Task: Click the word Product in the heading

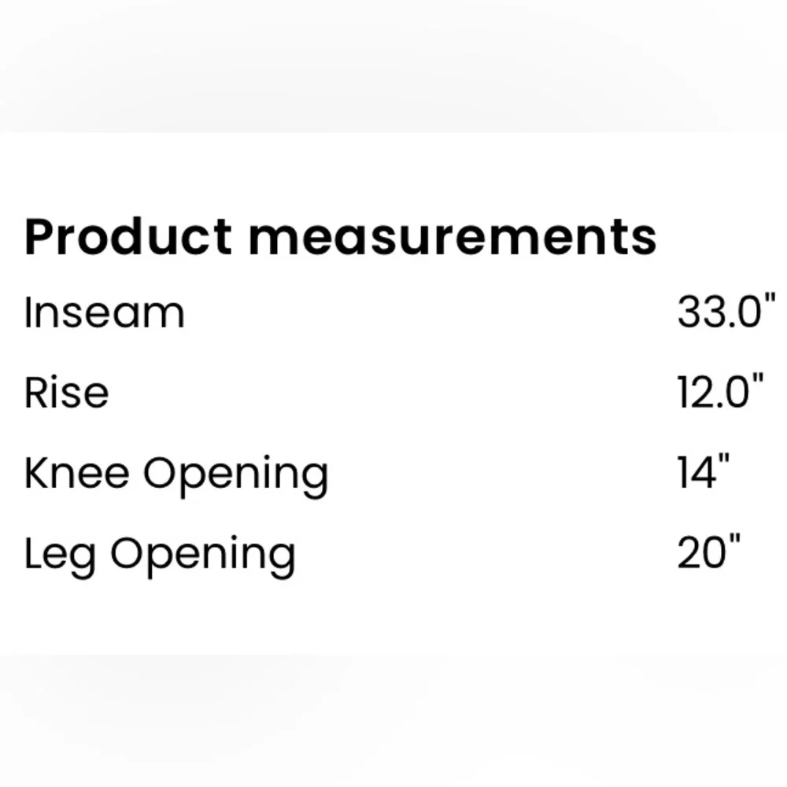Action: [128, 236]
